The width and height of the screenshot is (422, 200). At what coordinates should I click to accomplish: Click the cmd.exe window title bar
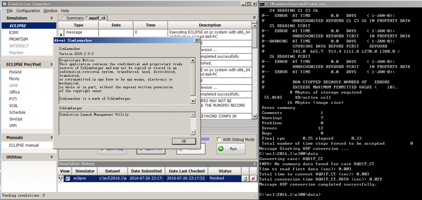(x=340, y=4)
